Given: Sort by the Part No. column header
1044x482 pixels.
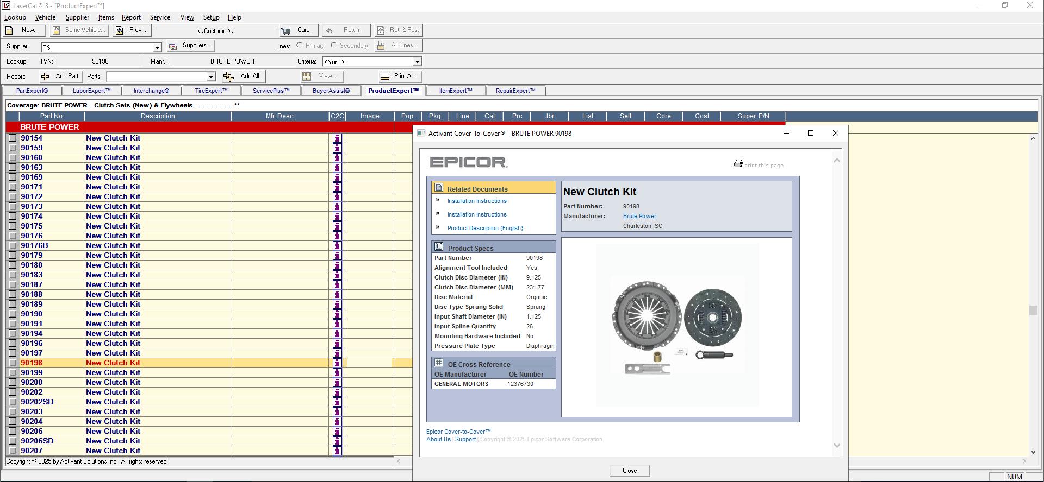Looking at the screenshot, I should point(52,116).
